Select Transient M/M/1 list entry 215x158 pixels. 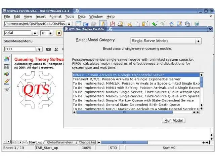coord(136,80)
